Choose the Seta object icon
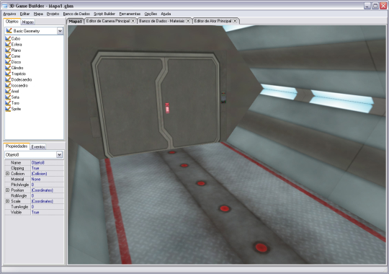 coord(8,97)
